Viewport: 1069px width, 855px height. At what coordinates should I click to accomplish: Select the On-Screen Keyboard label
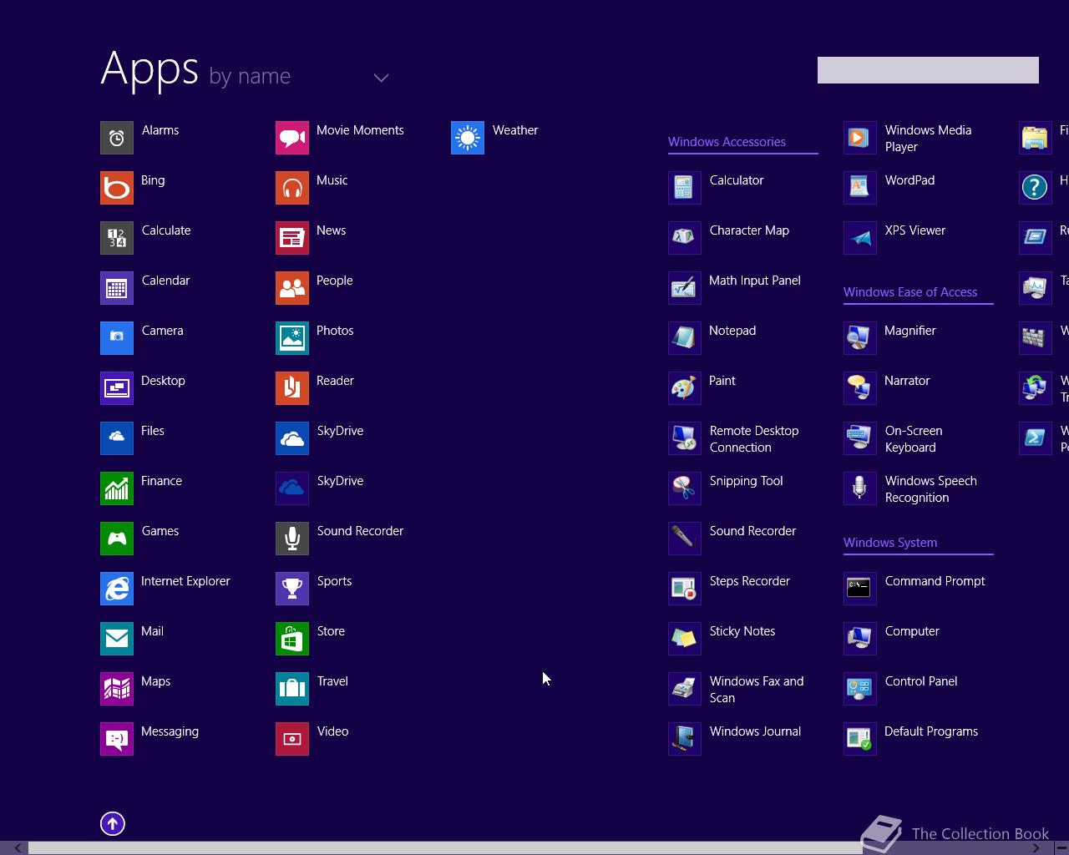click(914, 439)
